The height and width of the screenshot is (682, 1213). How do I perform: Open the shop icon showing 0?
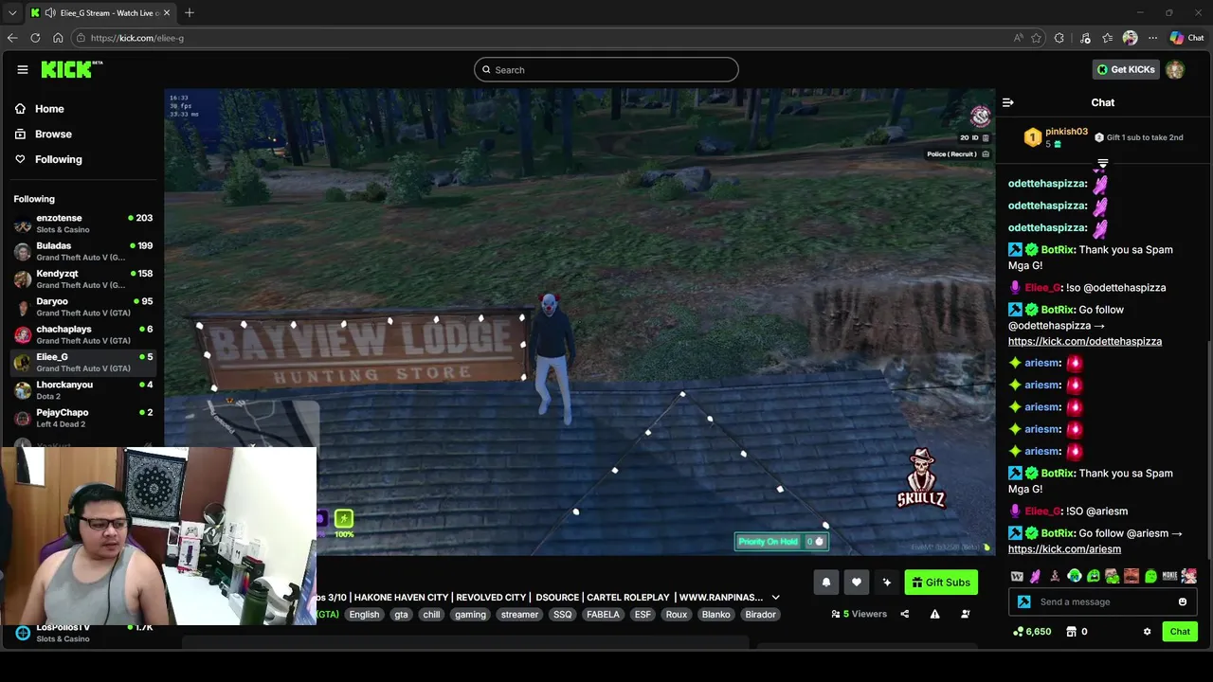tap(1077, 632)
